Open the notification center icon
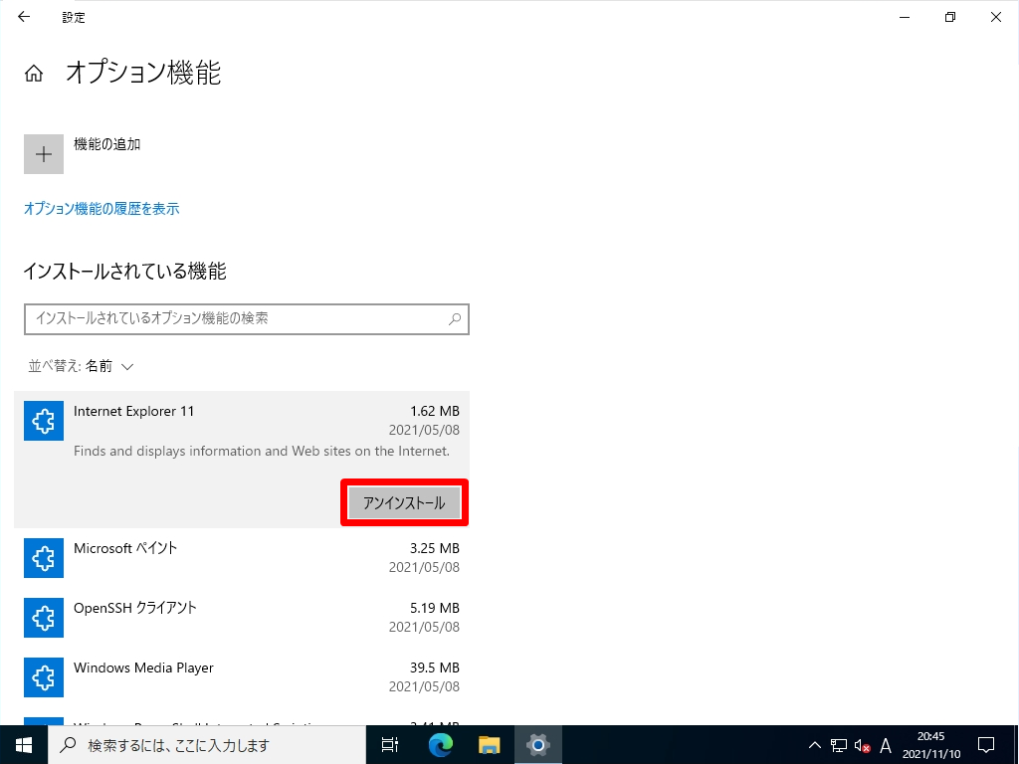Image resolution: width=1019 pixels, height=764 pixels. point(986,745)
